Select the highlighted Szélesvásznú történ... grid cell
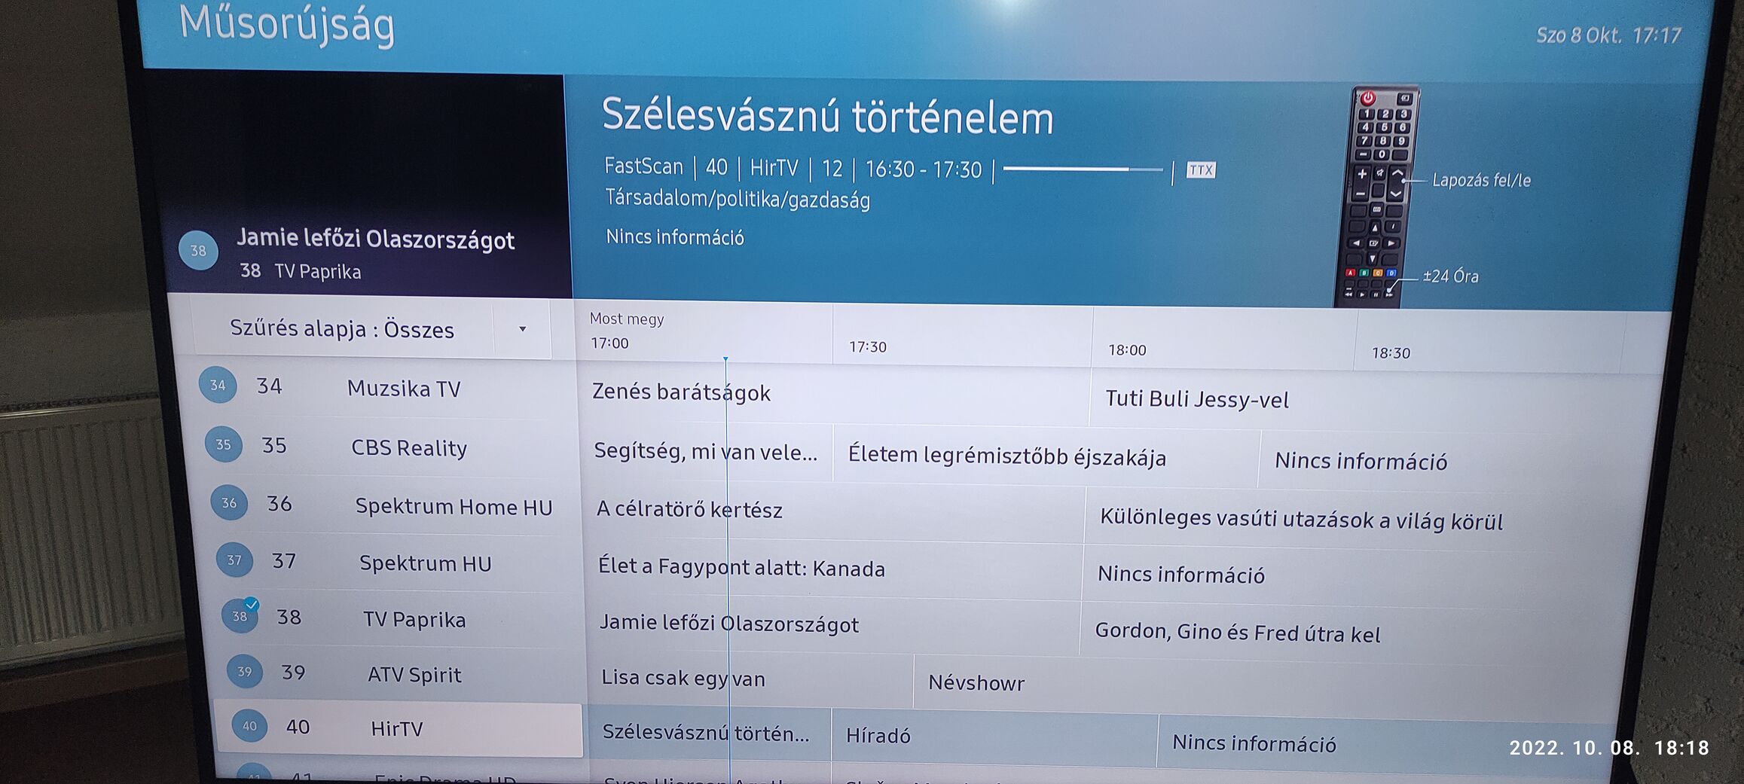 709,733
